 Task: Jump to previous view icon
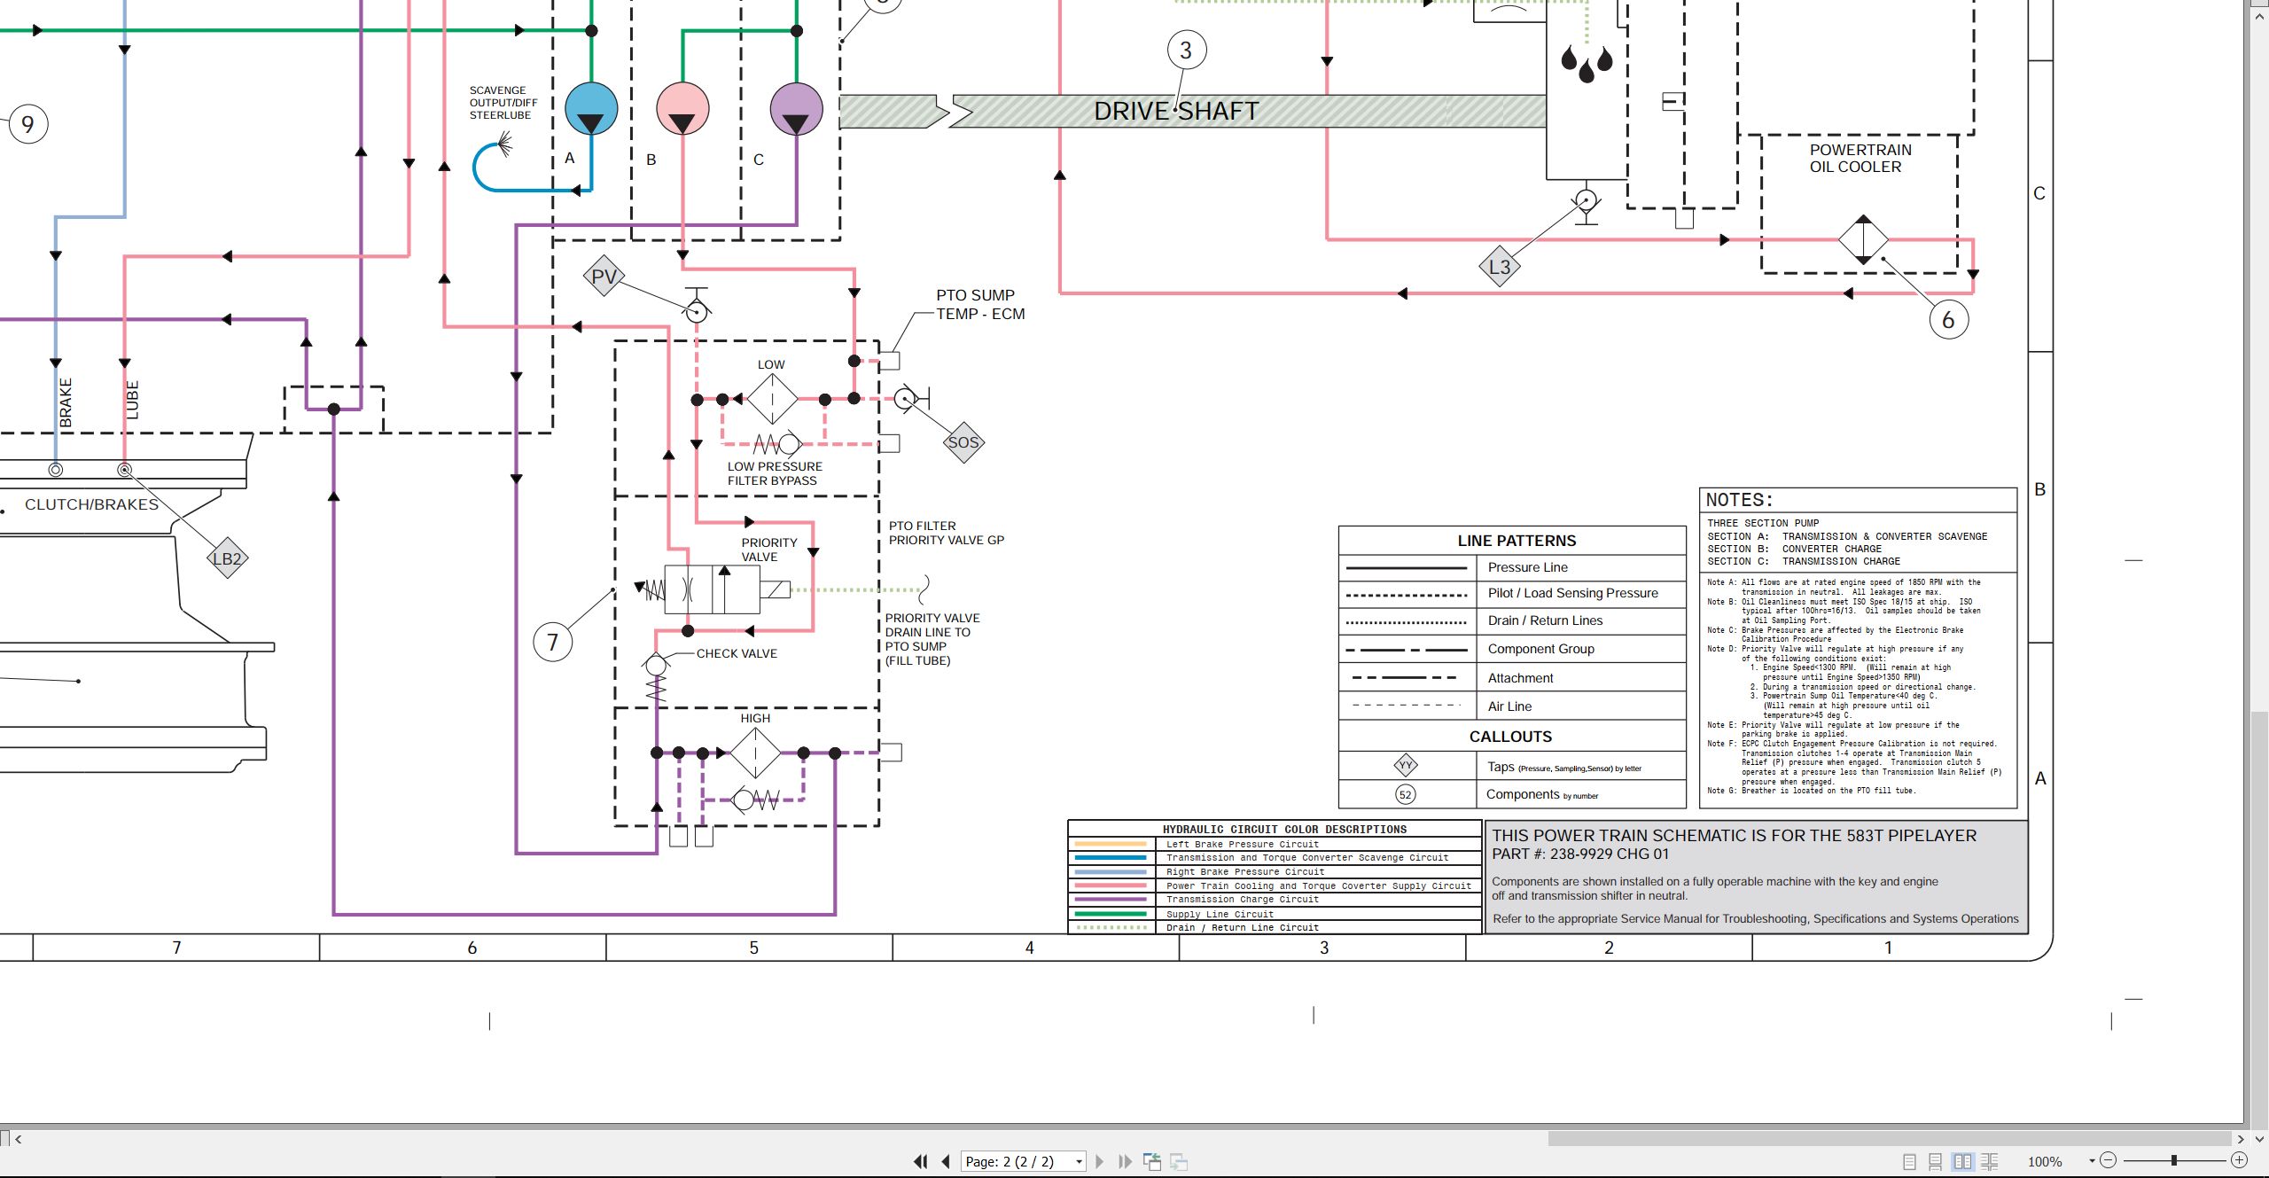tap(1152, 1161)
